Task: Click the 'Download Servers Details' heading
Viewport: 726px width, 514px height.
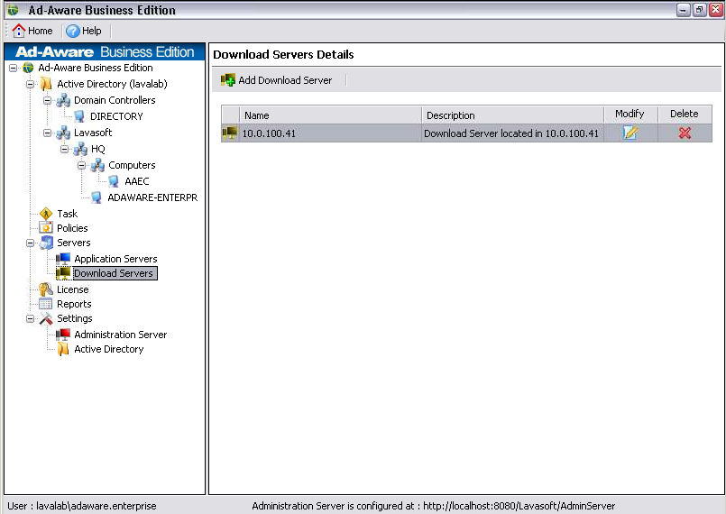Action: click(283, 55)
